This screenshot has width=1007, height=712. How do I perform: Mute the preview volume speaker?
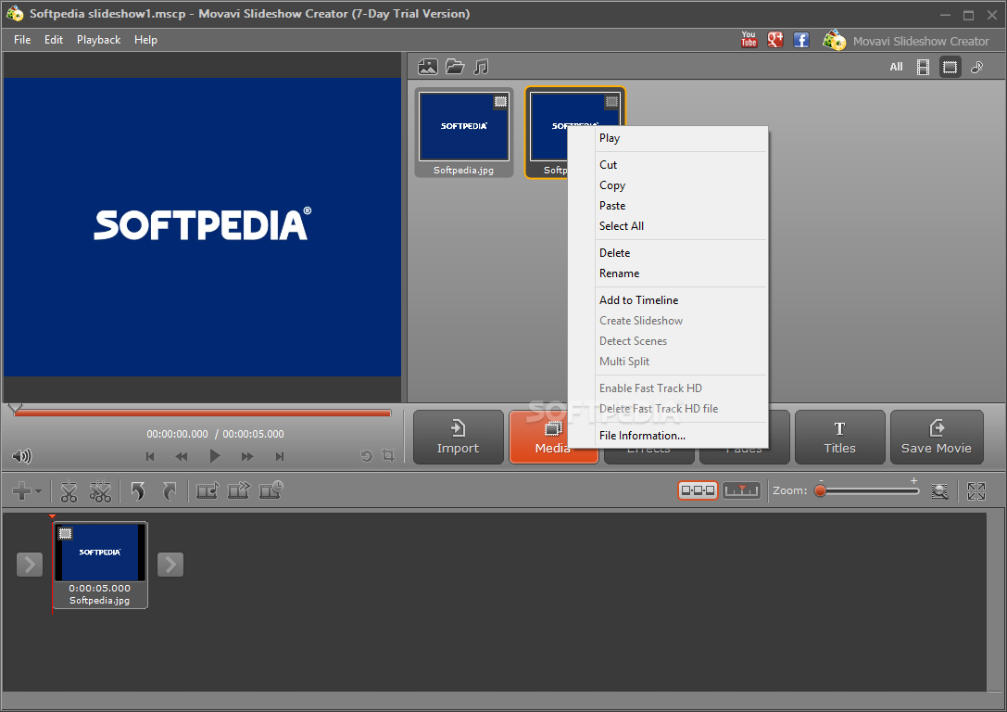click(x=22, y=456)
